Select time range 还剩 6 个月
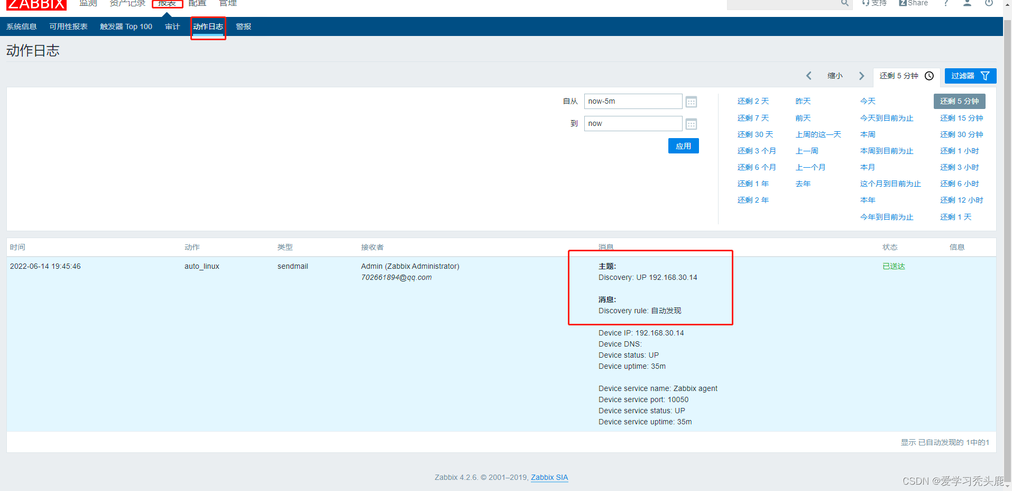The width and height of the screenshot is (1012, 491). [x=757, y=167]
